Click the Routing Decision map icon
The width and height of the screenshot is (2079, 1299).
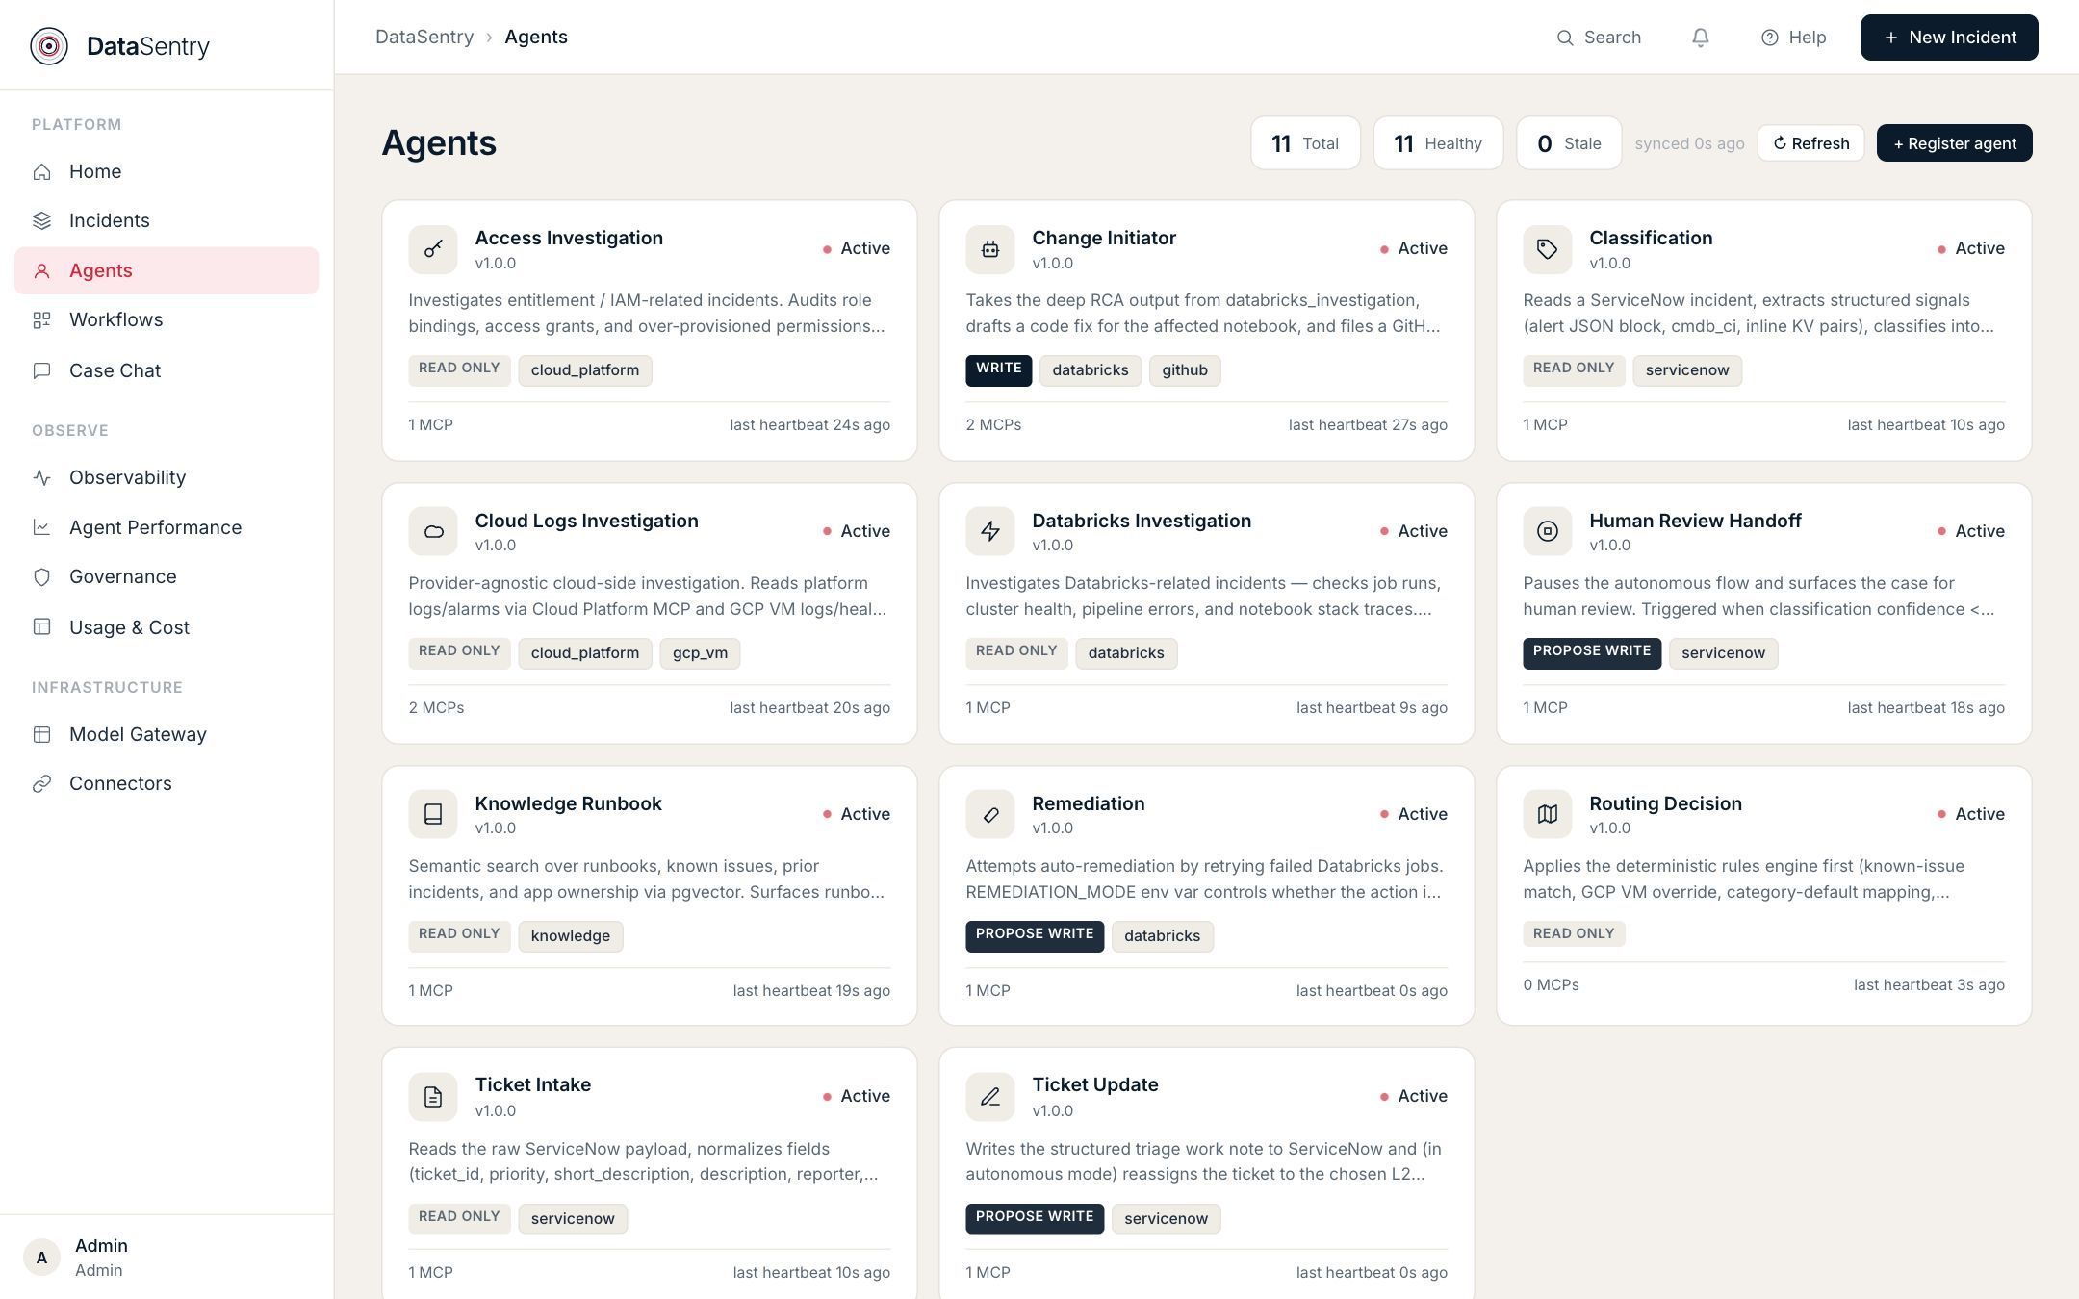click(x=1548, y=814)
